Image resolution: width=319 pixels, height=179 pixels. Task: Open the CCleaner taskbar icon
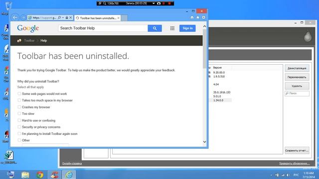[54, 175]
